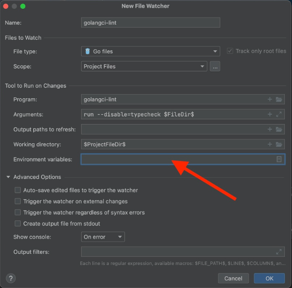Check Trigger the watcher on external changes
292x288 pixels.
pyautogui.click(x=18, y=202)
